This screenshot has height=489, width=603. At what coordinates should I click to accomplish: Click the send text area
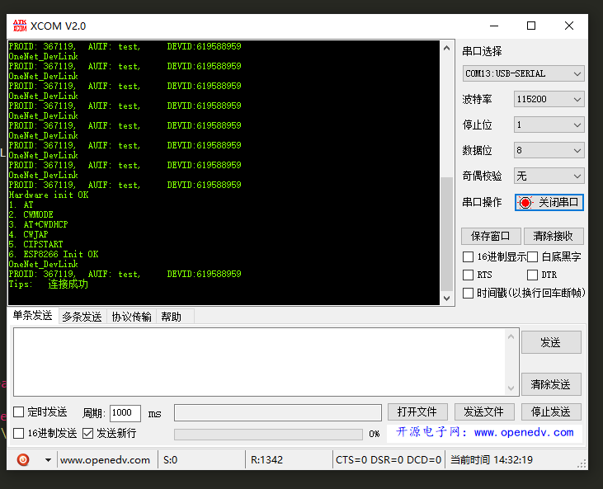260,362
